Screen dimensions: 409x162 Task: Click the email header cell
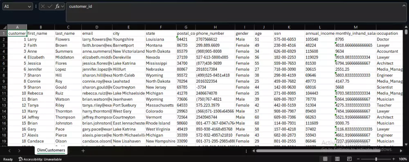tap(97, 34)
